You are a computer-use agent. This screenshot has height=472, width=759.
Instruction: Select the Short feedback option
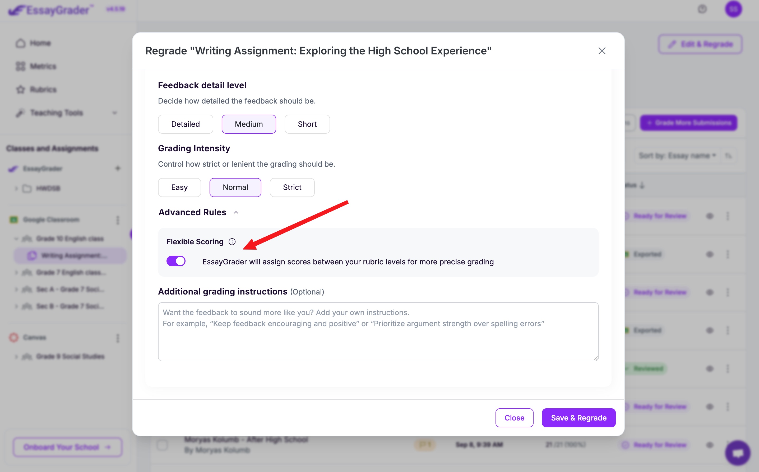(307, 124)
